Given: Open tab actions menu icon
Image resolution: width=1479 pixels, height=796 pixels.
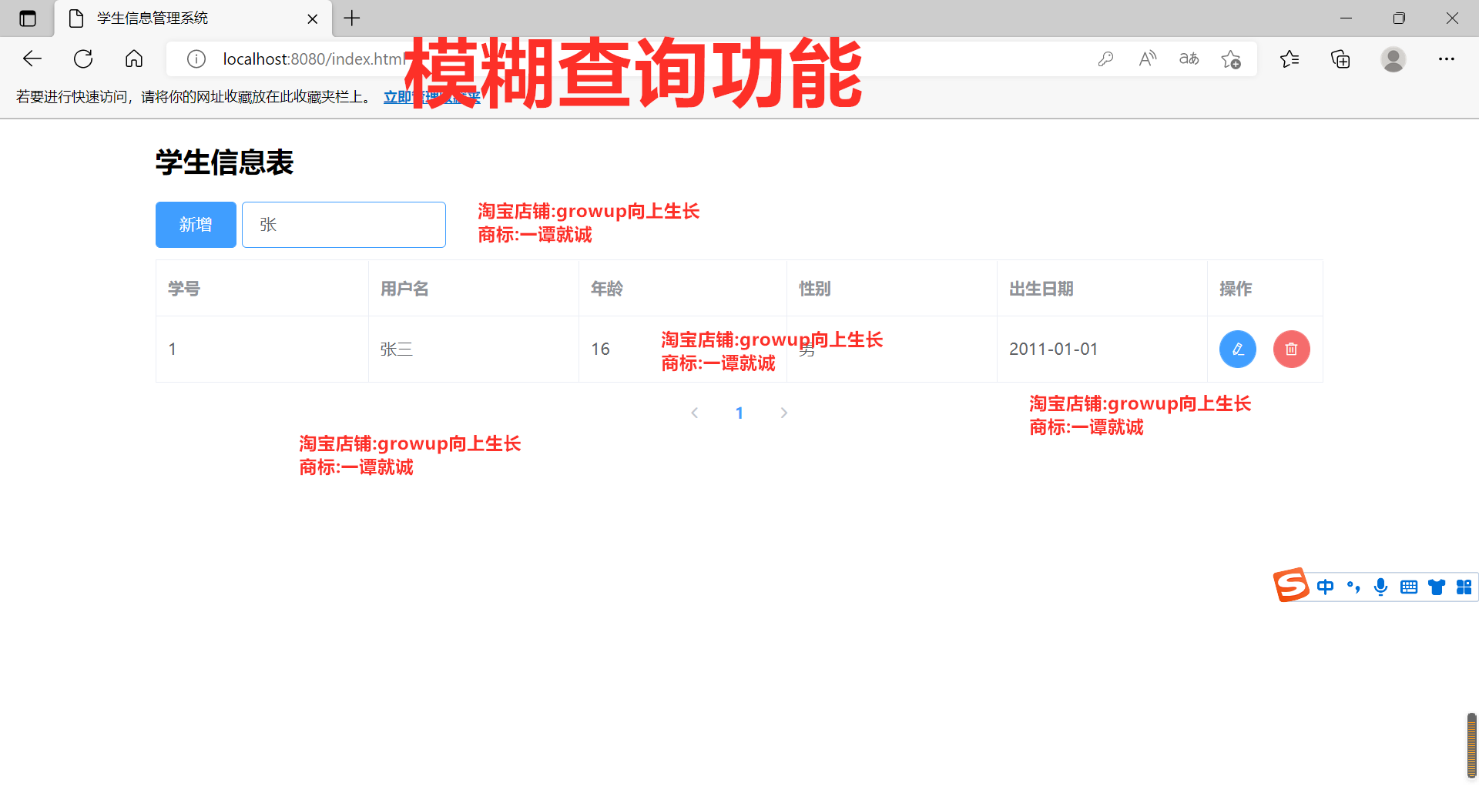Looking at the screenshot, I should pyautogui.click(x=28, y=18).
